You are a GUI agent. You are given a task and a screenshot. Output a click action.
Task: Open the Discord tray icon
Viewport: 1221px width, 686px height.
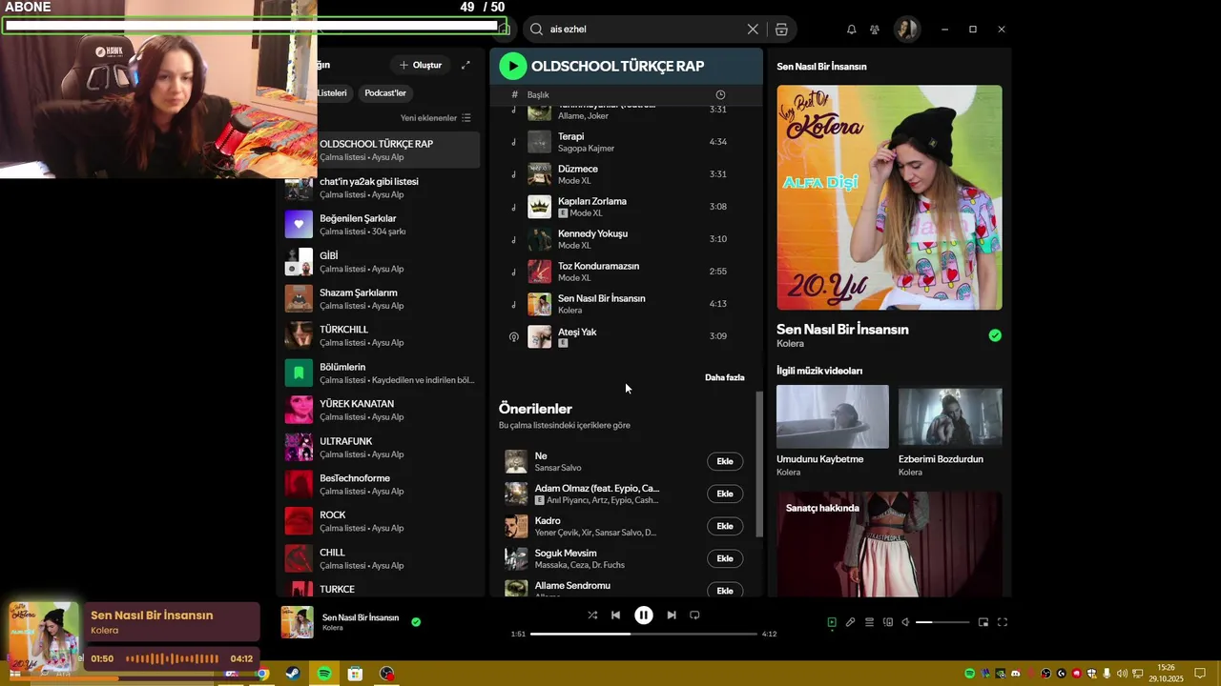(1015, 674)
